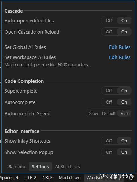Switch to the Plan Info tab
Viewport: 137px width, 182px height.
coord(17,166)
